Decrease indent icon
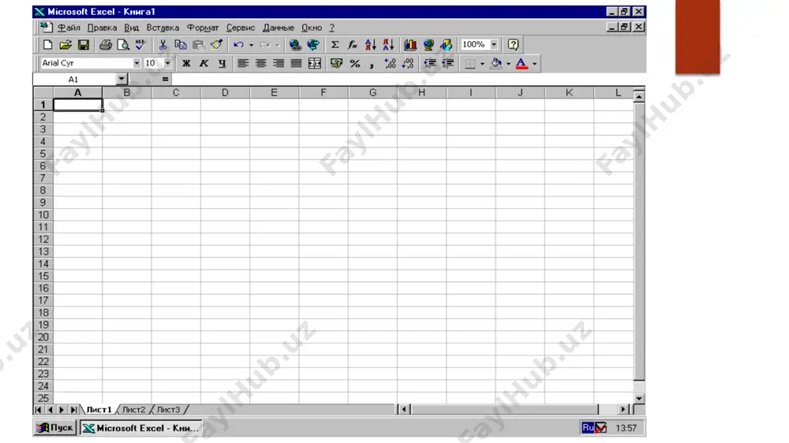Image resolution: width=789 pixels, height=443 pixels. (x=430, y=63)
